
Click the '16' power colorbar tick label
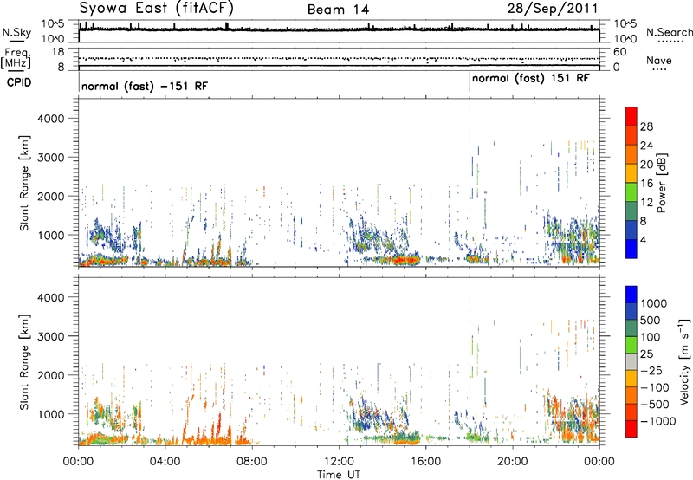point(646,184)
